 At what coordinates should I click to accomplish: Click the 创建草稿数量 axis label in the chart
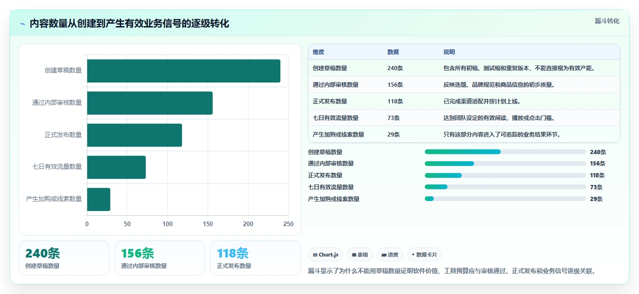63,70
